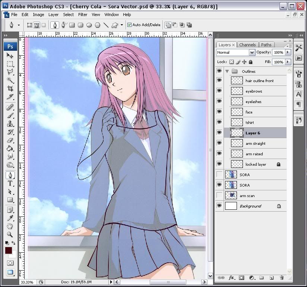Create a new layer from panel footer
This screenshot has width=307, height=287.
pyautogui.click(x=272, y=278)
